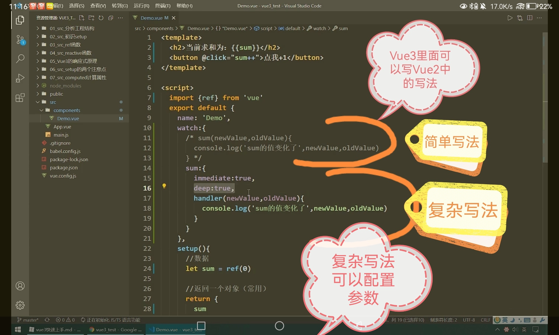Open the 终端(T) terminal menu
This screenshot has height=335, width=559.
coord(163,6)
